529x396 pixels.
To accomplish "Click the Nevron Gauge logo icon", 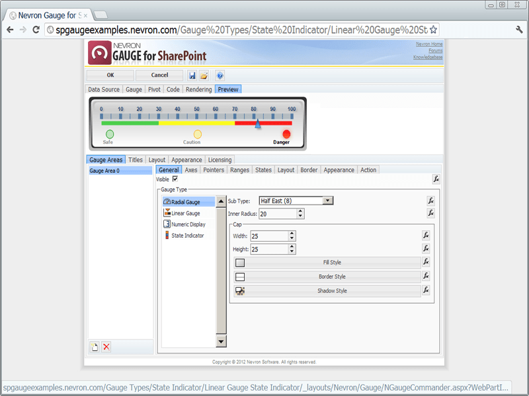I will (100, 53).
